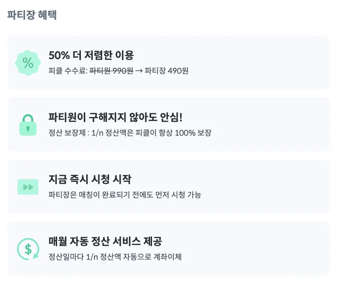Click the fast-forward playback icon
Screen dimensions: 339x284
coord(28,187)
